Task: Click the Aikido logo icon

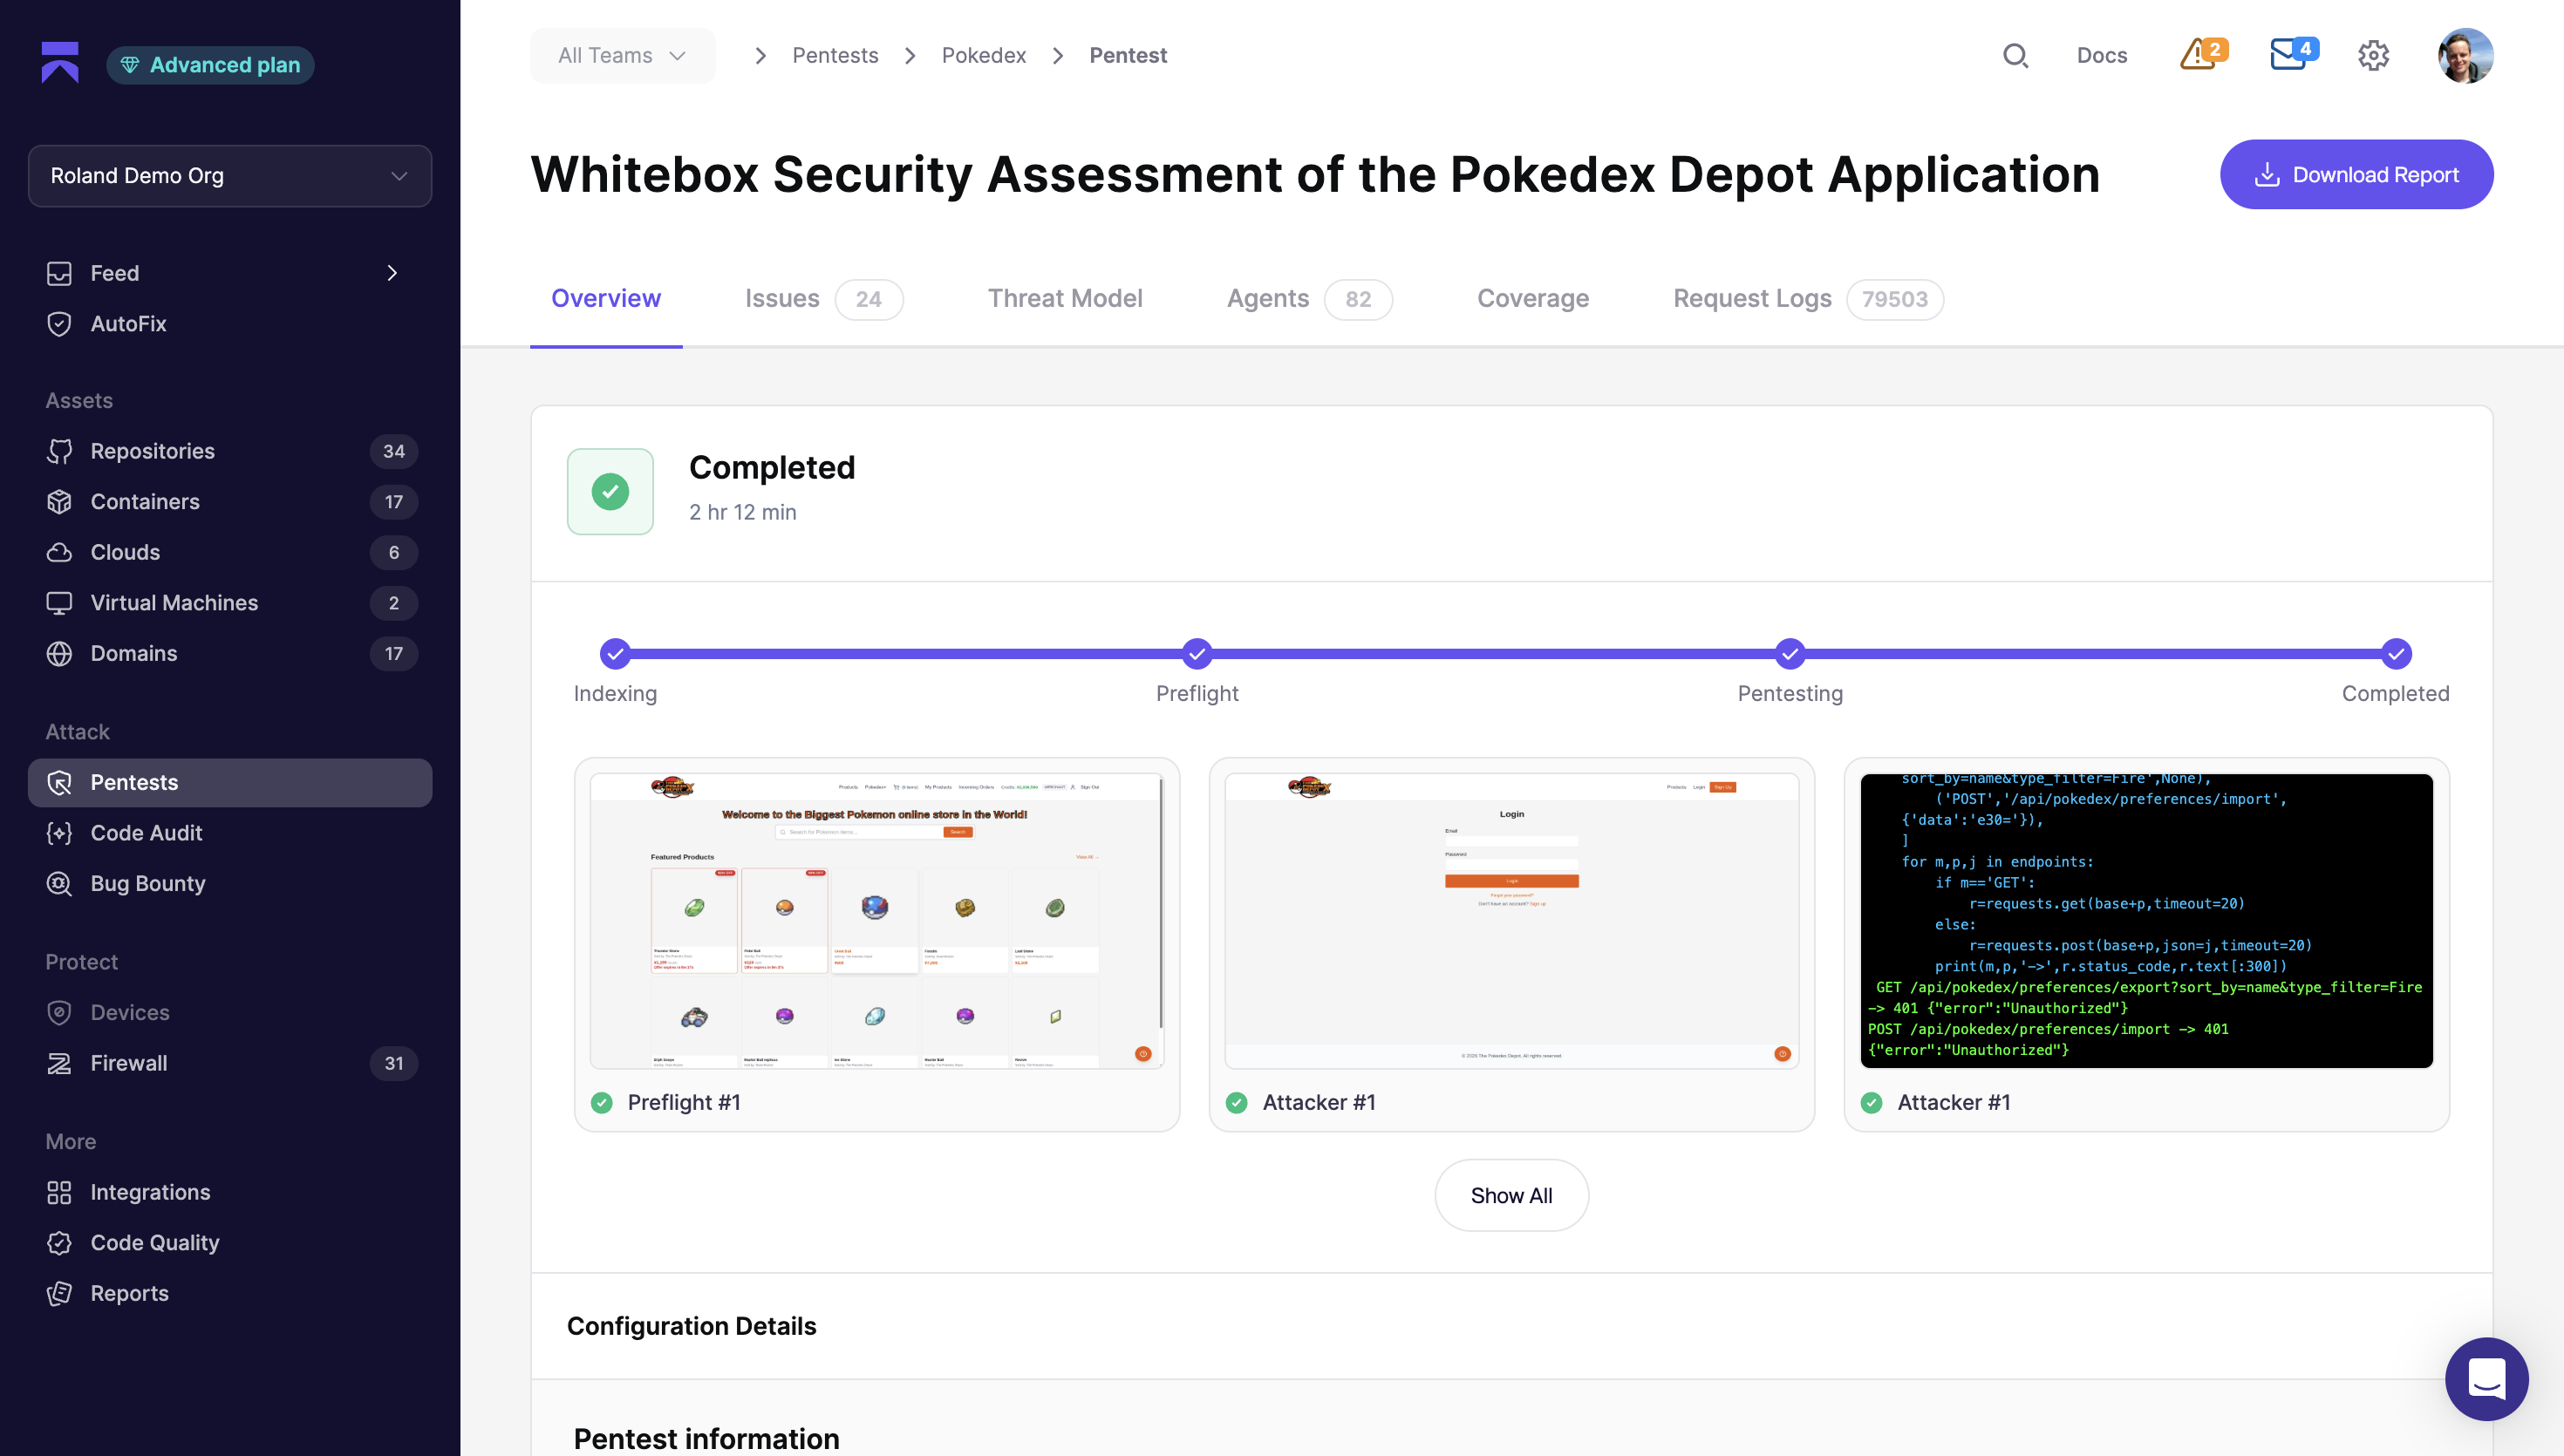Action: 60,63
